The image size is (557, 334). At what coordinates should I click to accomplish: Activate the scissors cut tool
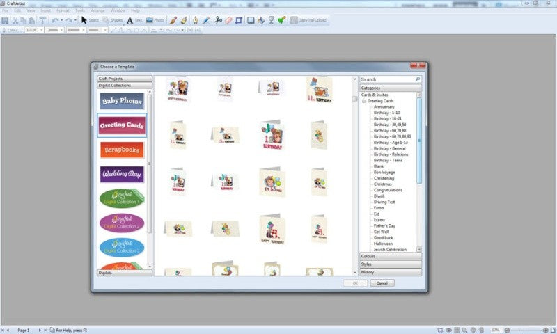[x=218, y=20]
